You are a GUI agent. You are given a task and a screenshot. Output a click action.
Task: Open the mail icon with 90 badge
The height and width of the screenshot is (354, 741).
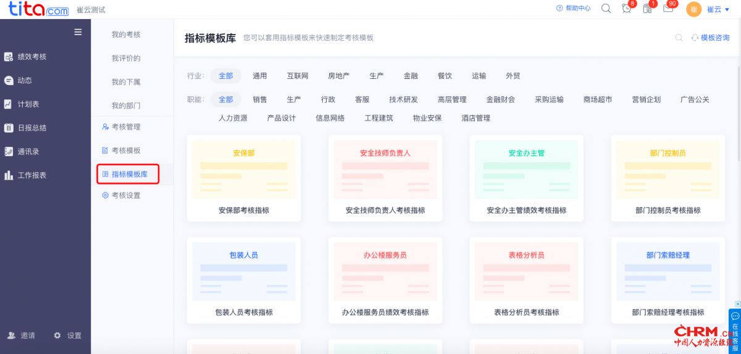tap(668, 9)
